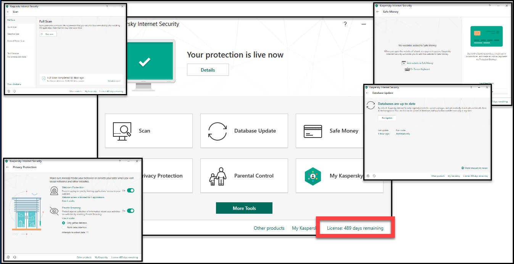Click the More Tools button
The width and height of the screenshot is (514, 264).
pos(244,208)
